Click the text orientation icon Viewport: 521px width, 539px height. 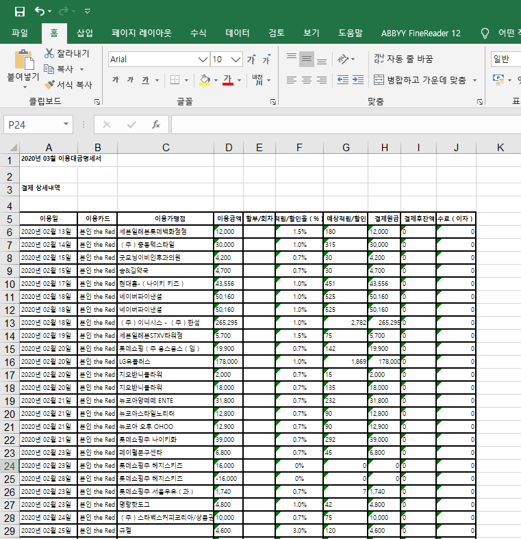[343, 60]
